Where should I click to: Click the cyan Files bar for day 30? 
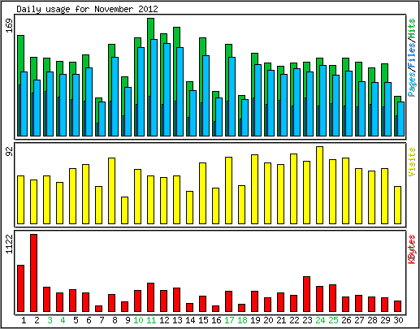point(401,119)
